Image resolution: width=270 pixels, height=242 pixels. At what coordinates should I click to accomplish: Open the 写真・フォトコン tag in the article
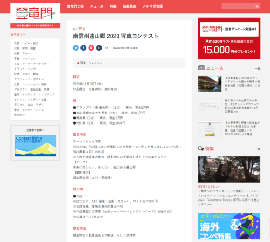point(91,63)
